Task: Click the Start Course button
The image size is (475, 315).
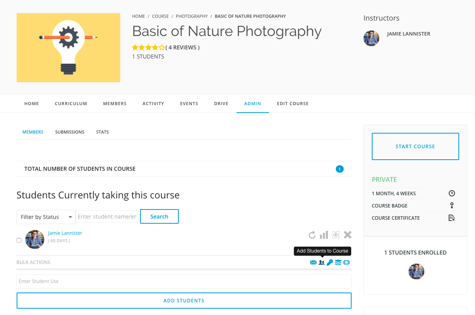Action: point(415,147)
